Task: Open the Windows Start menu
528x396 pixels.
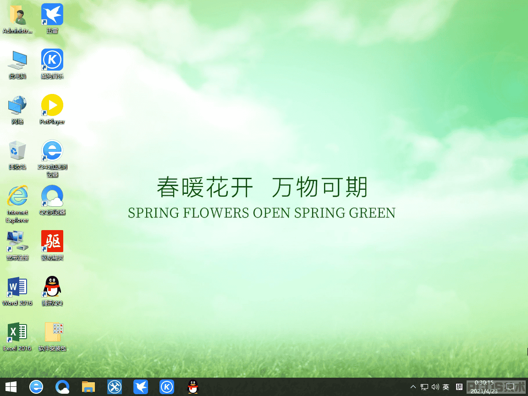Action: pos(11,387)
